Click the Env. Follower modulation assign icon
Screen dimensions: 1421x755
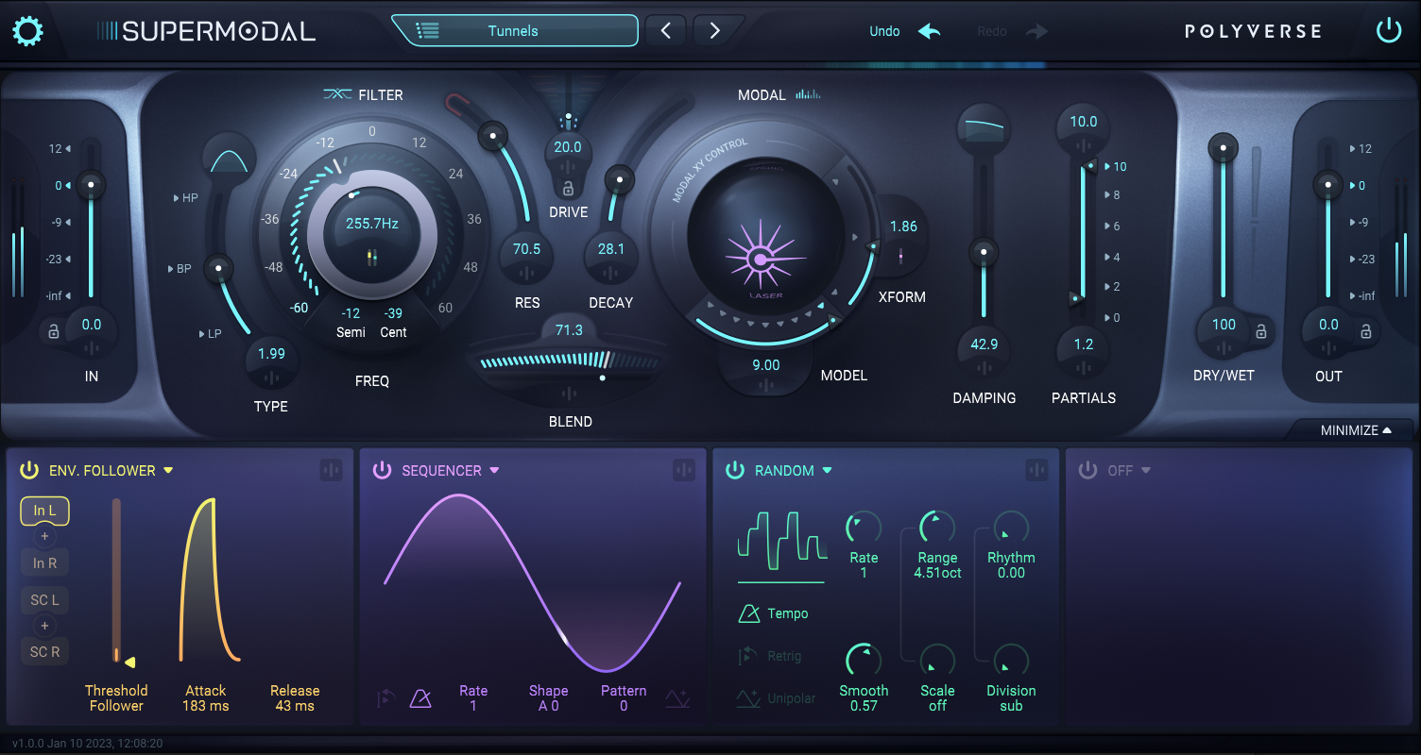click(x=331, y=470)
